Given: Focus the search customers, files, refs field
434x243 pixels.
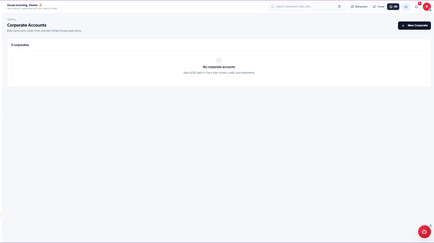Looking at the screenshot, I should coord(307,7).
